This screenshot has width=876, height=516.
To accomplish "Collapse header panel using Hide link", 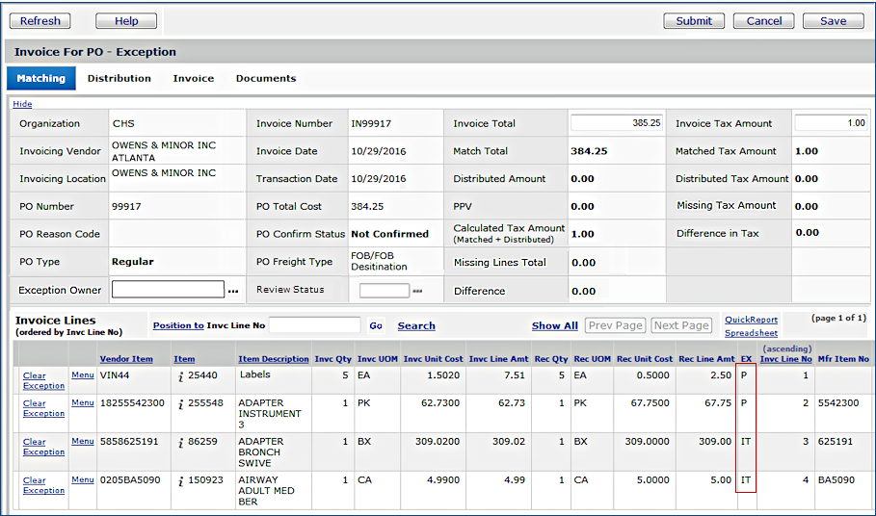I will tap(22, 104).
